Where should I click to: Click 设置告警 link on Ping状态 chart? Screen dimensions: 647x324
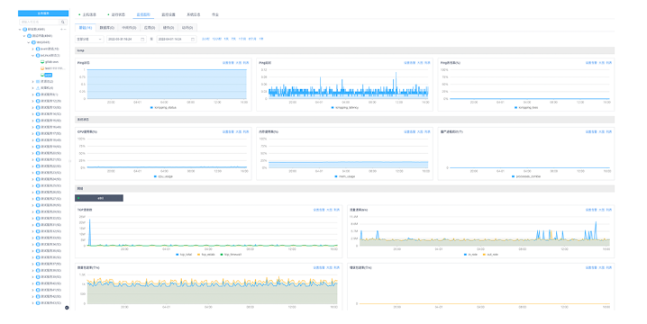pyautogui.click(x=228, y=63)
